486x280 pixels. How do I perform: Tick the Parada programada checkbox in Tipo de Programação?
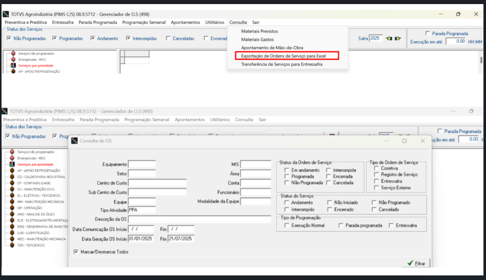(x=341, y=226)
